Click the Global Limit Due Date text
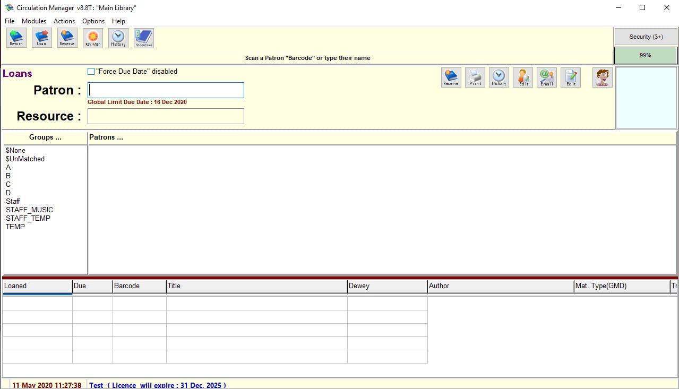Viewport: 679px width, 389px height. (137, 102)
